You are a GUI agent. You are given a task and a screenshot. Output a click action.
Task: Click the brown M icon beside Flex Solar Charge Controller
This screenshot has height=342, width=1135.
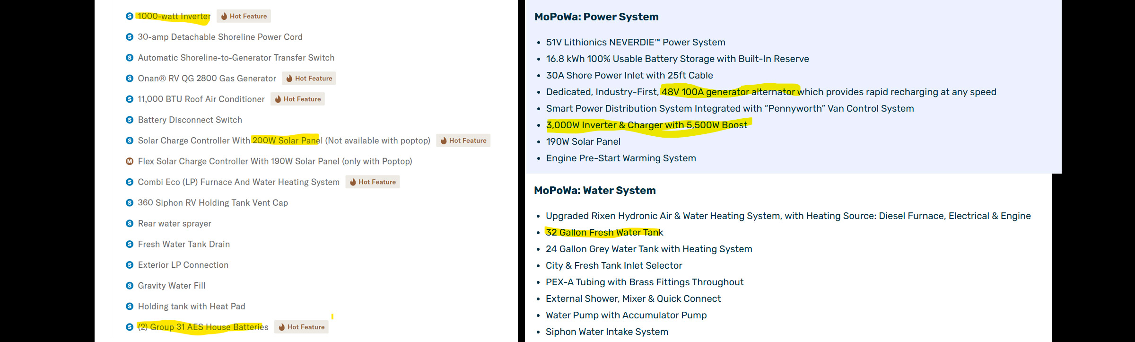coord(130,161)
